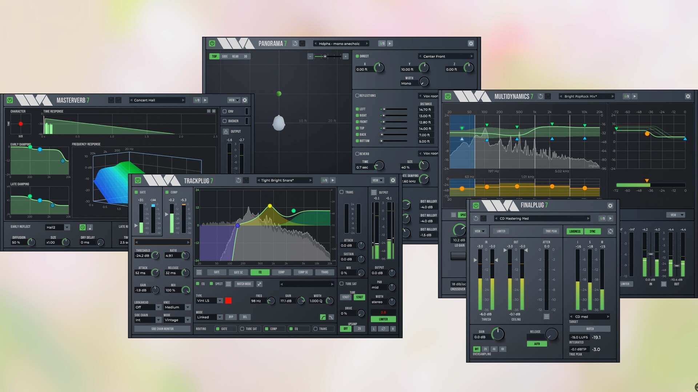
Task: Click the low-shelf filter shape icon in EQ
Action: [323, 317]
